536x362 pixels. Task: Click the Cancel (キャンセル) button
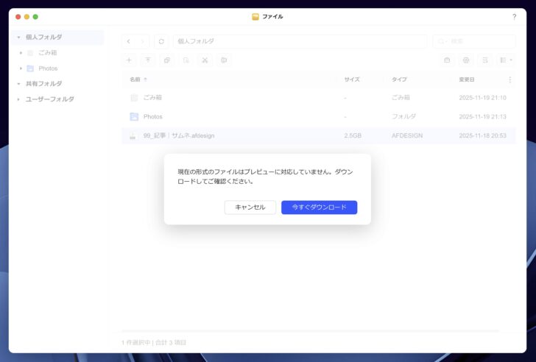[x=250, y=207]
